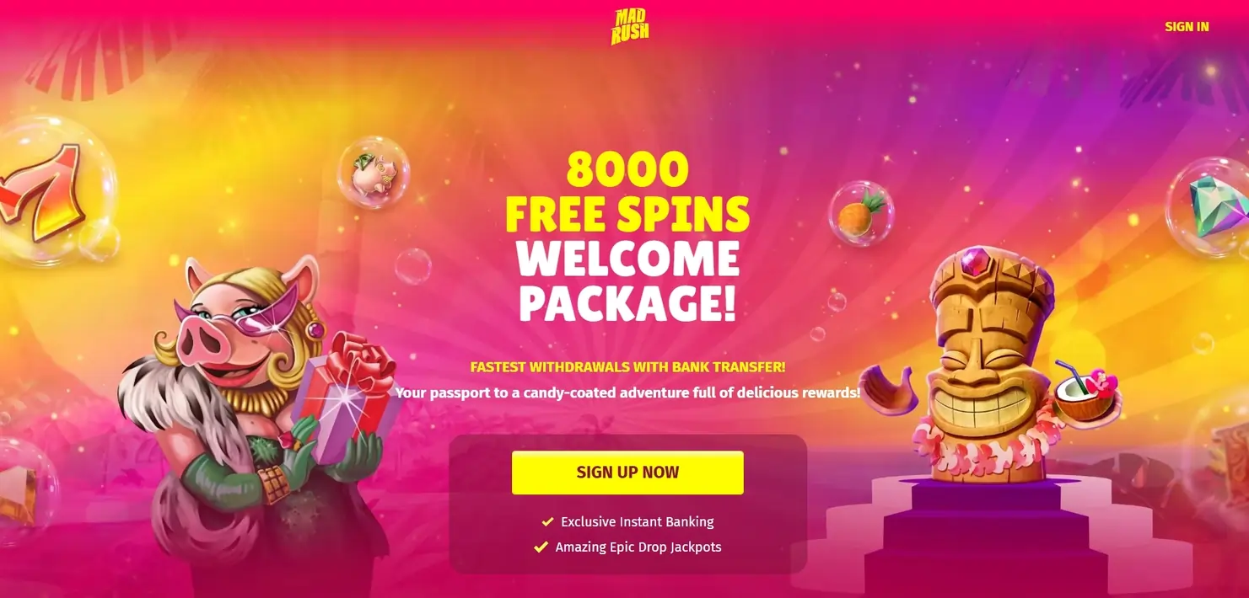Click the Mad Rush logo
This screenshot has width=1249, height=598.
(x=629, y=26)
